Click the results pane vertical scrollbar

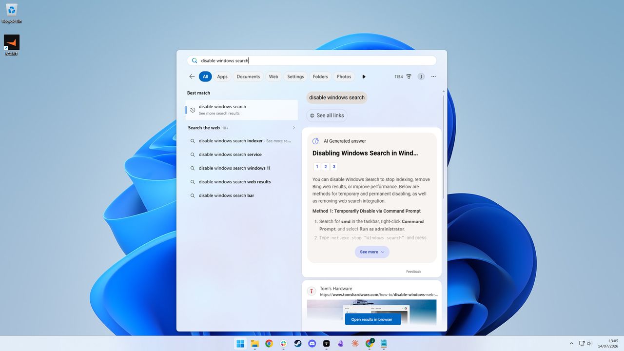tap(443, 146)
